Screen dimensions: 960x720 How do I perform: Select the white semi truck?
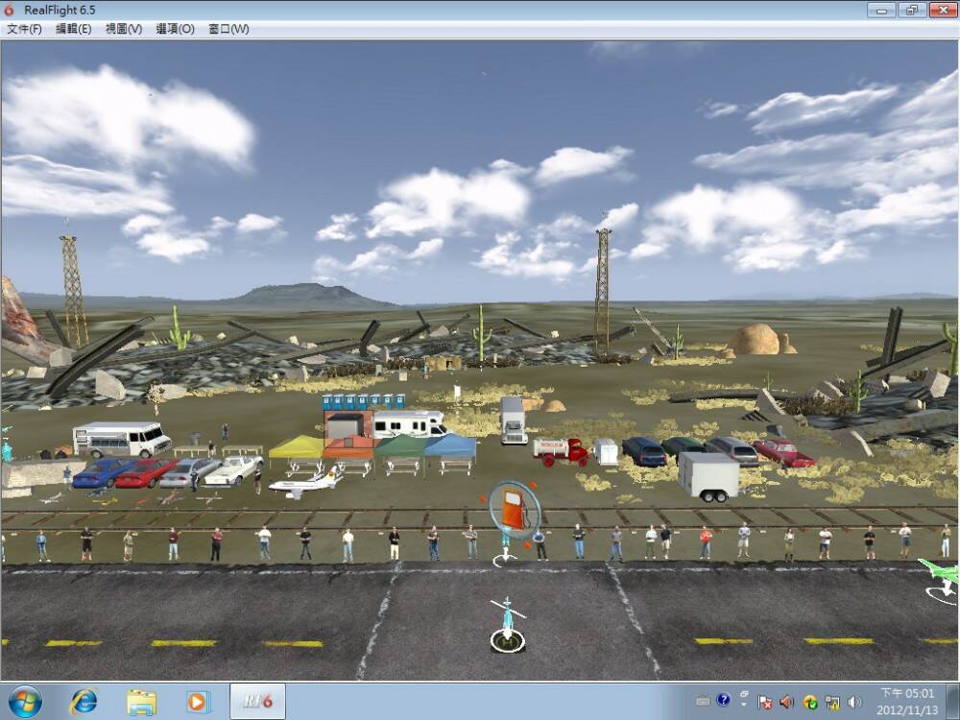[x=513, y=420]
